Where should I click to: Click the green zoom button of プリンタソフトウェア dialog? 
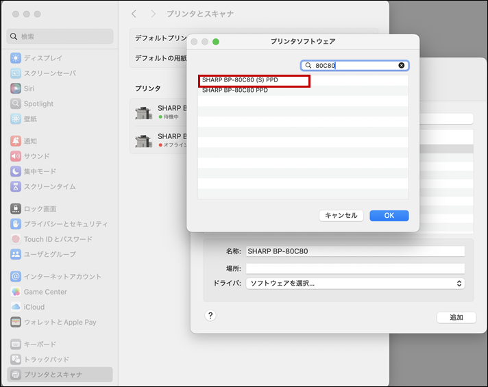tap(216, 42)
